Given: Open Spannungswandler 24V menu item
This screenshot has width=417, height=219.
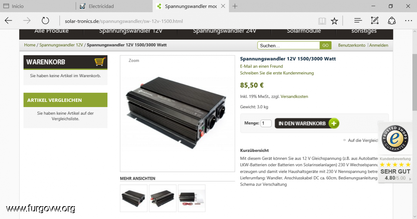Looking at the screenshot, I should 224,31.
